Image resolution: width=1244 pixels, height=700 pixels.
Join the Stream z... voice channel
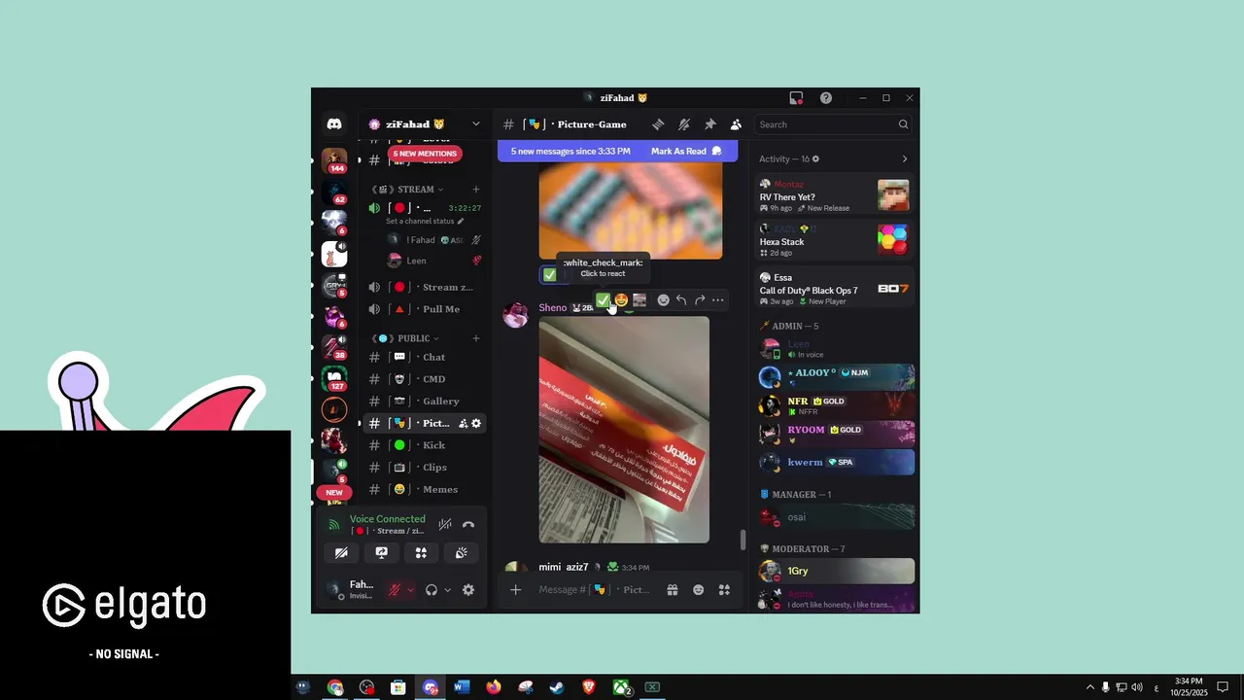(x=424, y=288)
